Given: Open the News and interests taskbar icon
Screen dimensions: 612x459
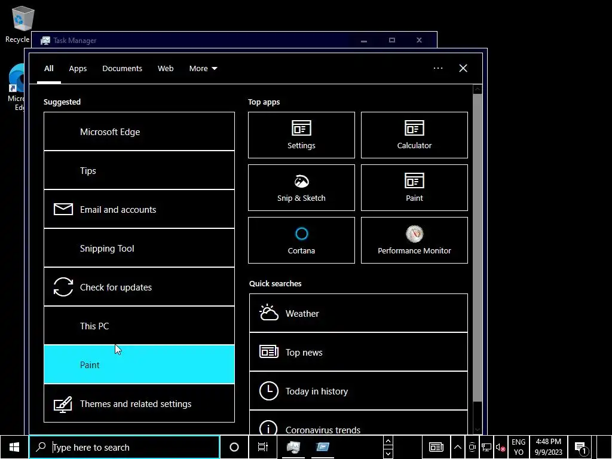Looking at the screenshot, I should click(x=436, y=447).
